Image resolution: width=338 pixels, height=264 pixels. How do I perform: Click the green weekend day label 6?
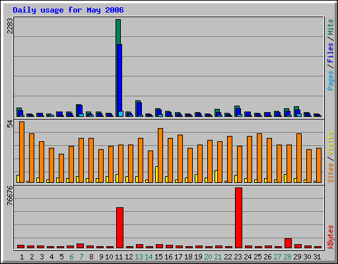71,257
